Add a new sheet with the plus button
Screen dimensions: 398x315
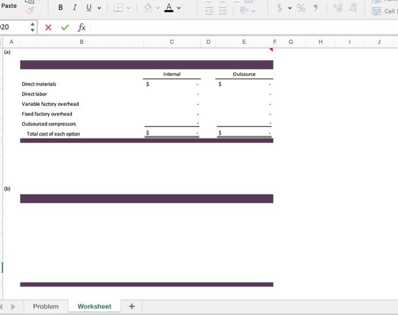coord(132,306)
